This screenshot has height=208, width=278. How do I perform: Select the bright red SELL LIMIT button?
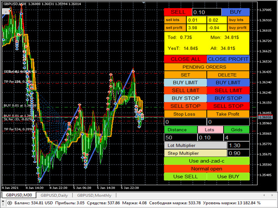(x=228, y=91)
